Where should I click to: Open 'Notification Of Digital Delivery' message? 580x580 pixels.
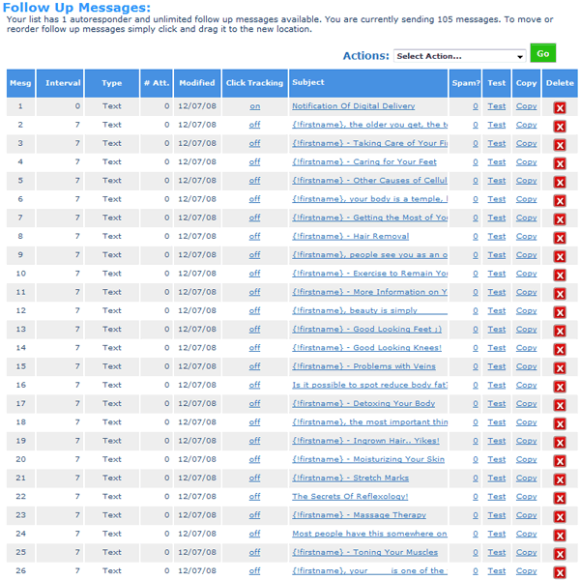point(353,106)
